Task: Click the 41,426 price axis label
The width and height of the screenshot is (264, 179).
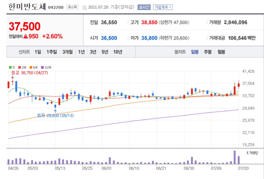Action: 248,71
